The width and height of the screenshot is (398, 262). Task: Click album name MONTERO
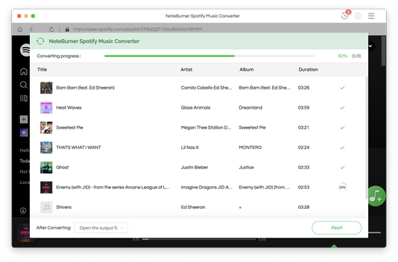tap(250, 147)
